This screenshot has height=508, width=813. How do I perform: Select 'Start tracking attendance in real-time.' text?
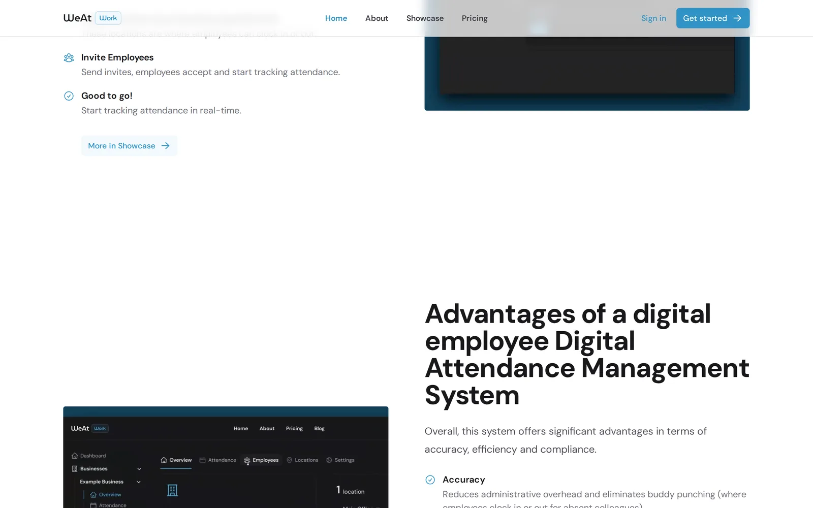(x=161, y=111)
